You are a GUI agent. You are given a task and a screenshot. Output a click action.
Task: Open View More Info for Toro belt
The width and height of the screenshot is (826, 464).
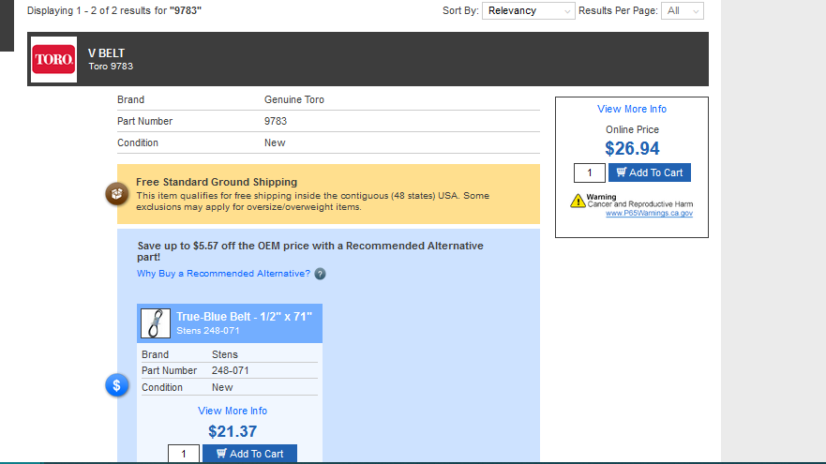[632, 109]
